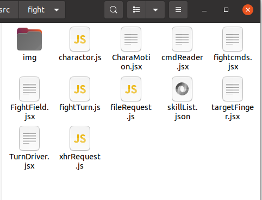262x200 pixels.
Task: Select the FightField.jsx file icon
Action: 29,89
